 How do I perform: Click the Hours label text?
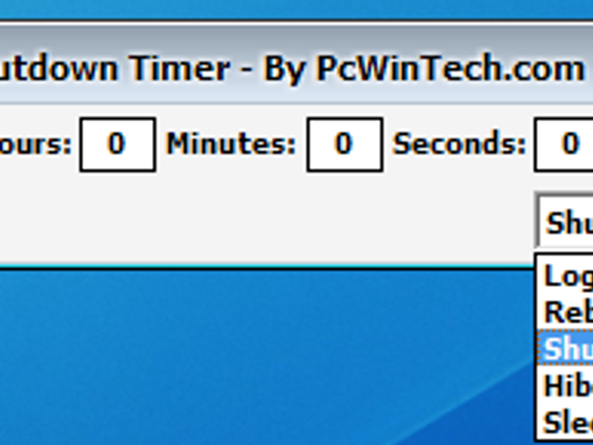tap(35, 144)
